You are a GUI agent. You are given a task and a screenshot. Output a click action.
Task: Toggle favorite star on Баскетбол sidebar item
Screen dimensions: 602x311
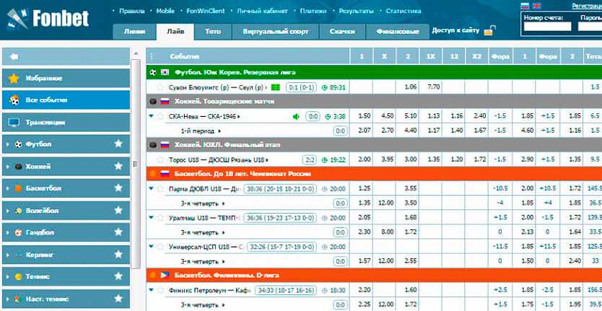[118, 188]
